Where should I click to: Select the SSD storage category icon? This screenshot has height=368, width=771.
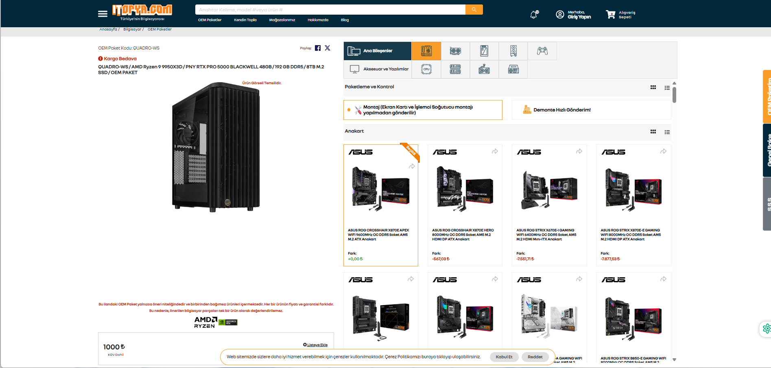coord(484,51)
